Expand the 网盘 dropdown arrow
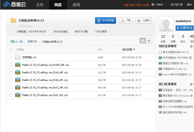Screen dimensions: 194x132 pyautogui.click(x=64, y=5)
